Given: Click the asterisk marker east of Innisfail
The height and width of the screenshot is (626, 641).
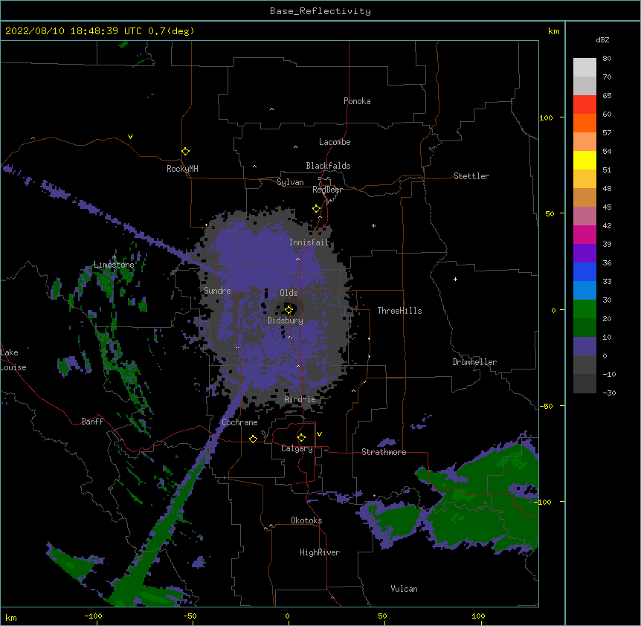Looking at the screenshot, I should pos(373,225).
